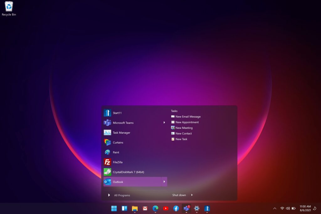Open Paint from the start menu

(135, 152)
